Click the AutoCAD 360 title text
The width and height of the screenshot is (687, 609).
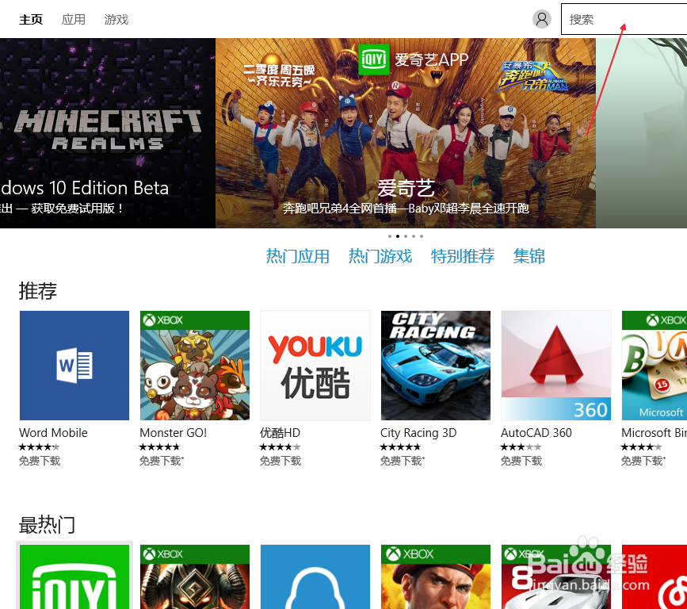(536, 433)
